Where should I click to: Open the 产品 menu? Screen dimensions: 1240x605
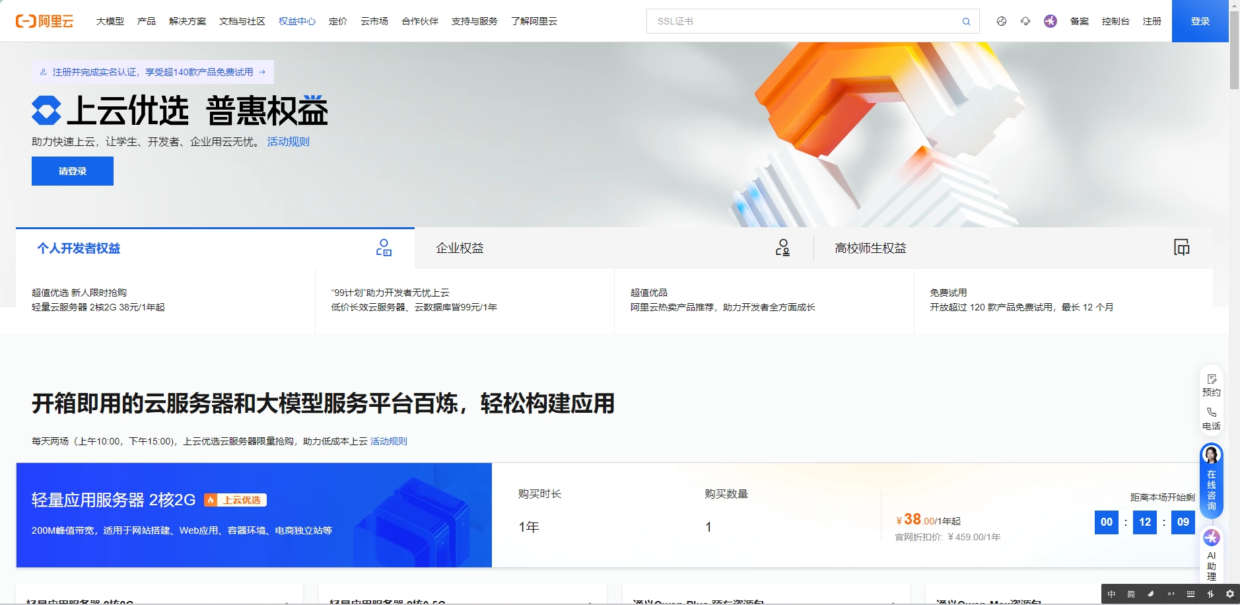(x=147, y=21)
